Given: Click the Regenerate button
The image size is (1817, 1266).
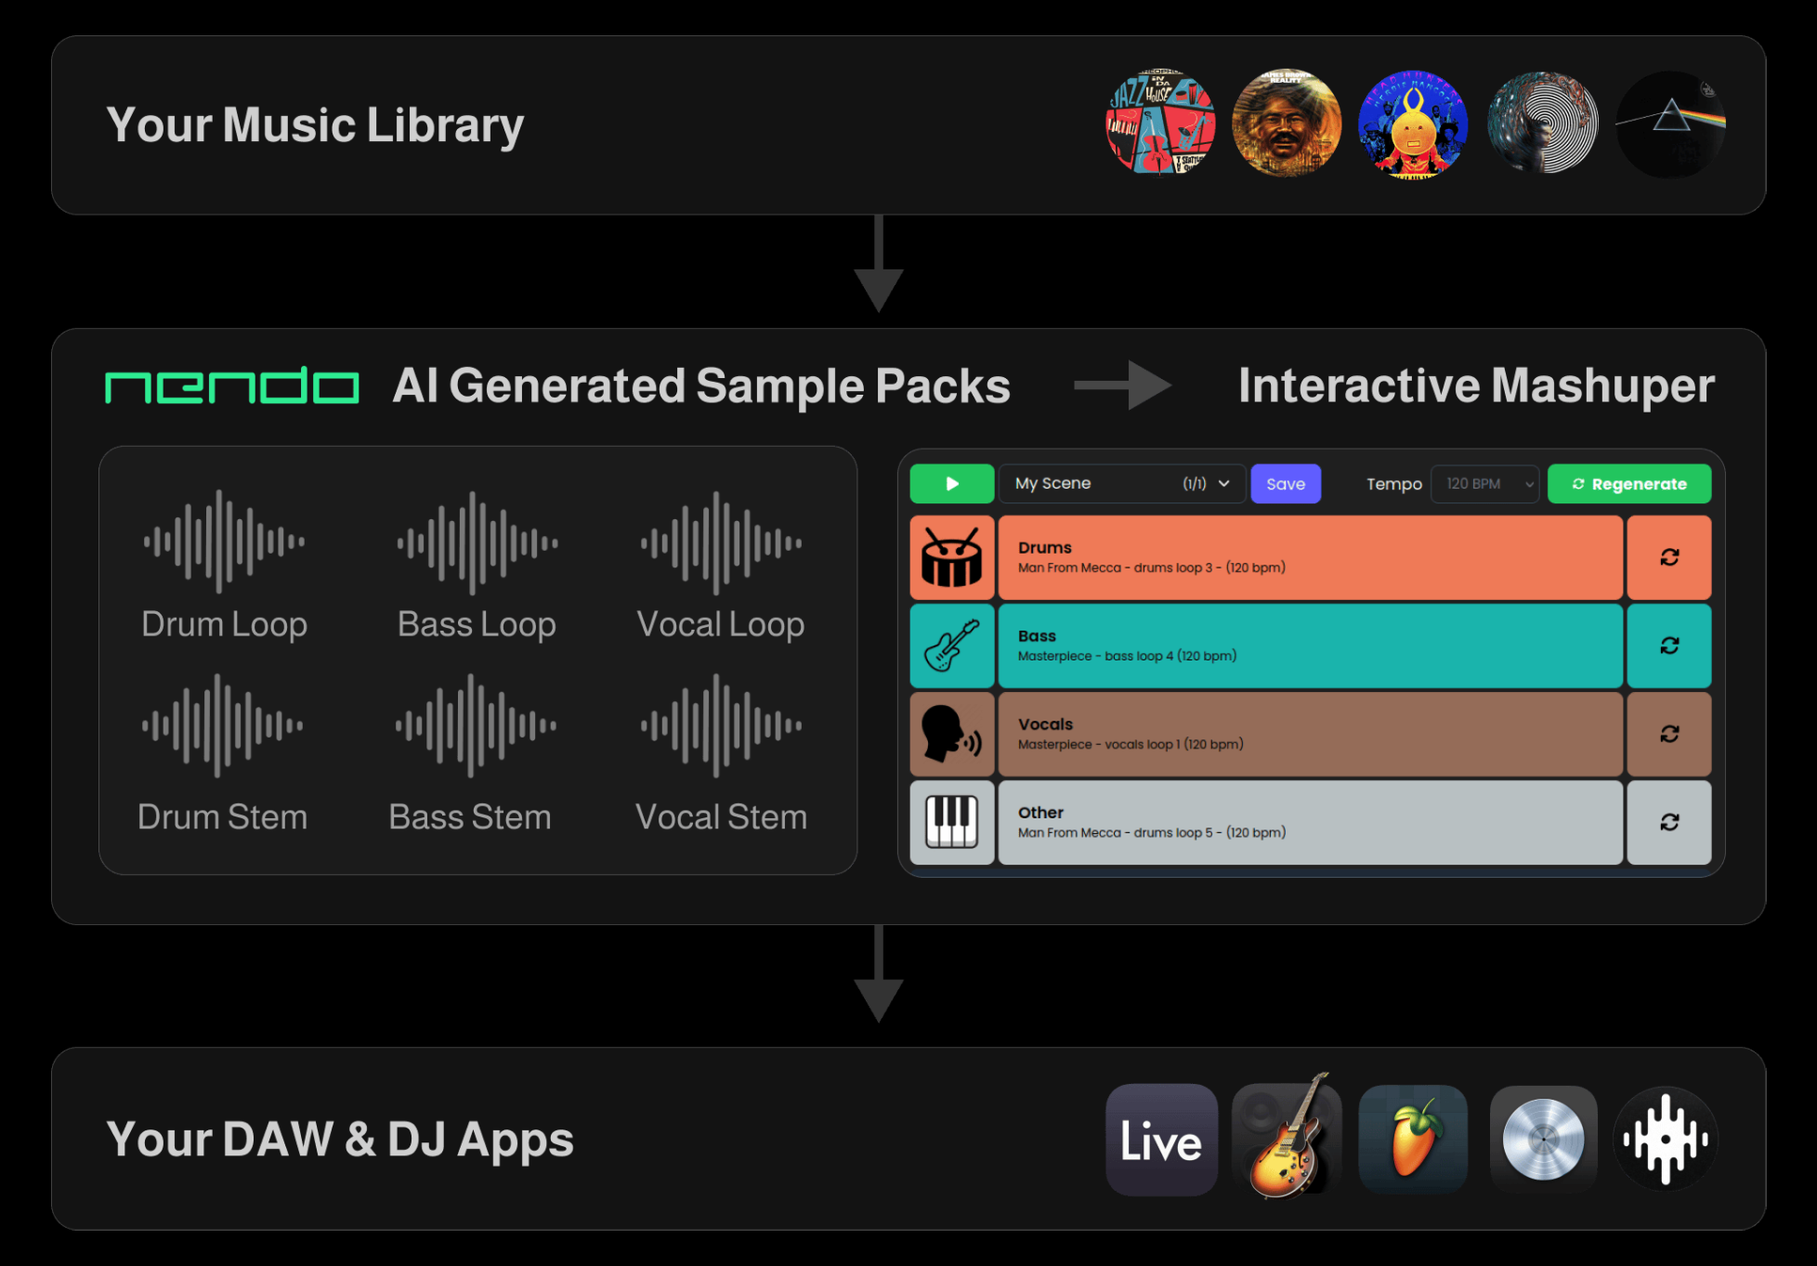Looking at the screenshot, I should (1628, 484).
